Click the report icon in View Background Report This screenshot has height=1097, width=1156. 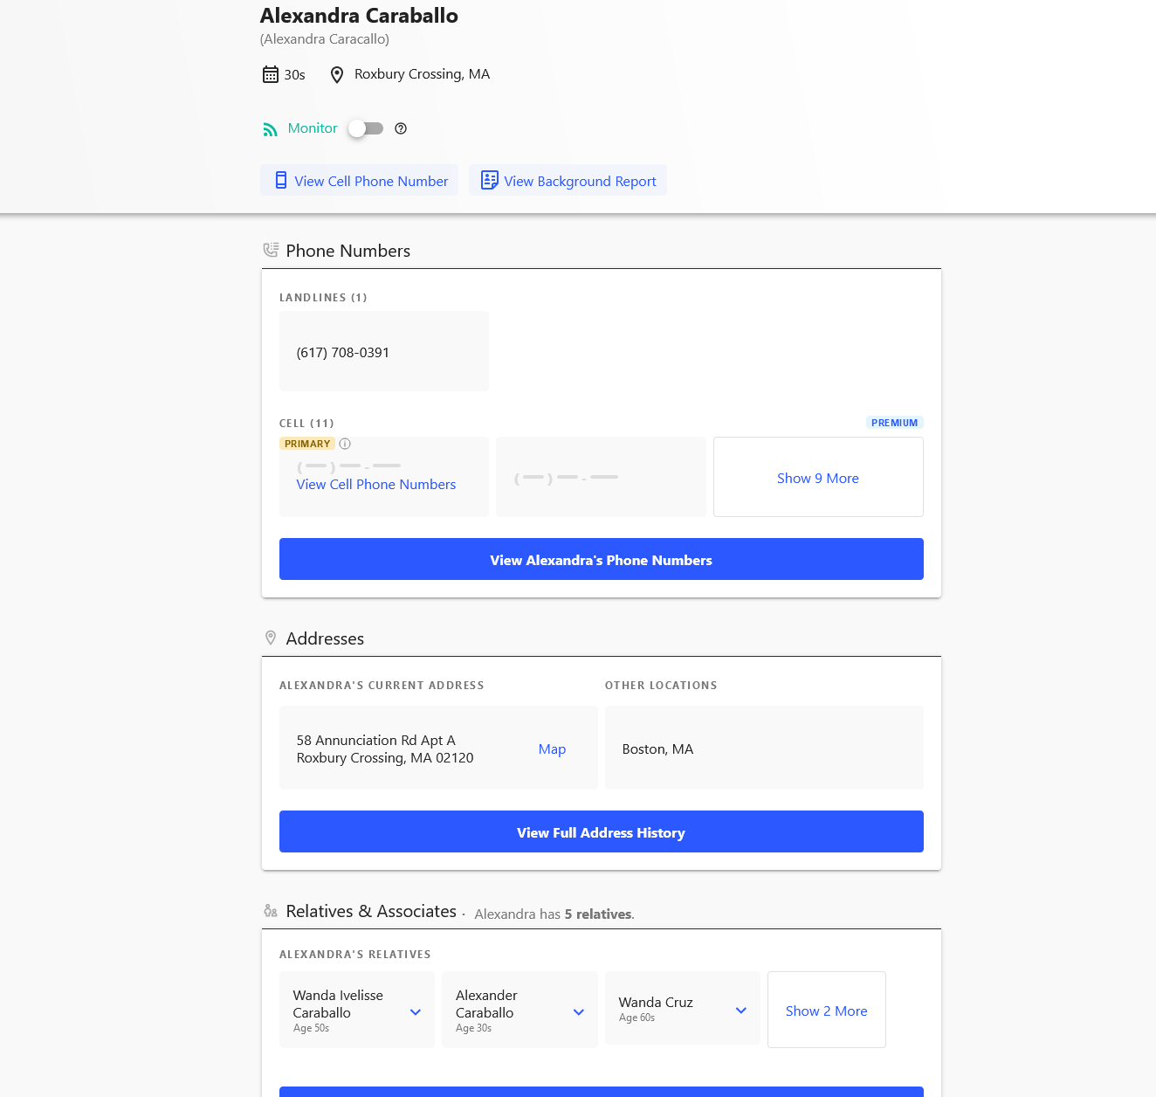click(490, 180)
